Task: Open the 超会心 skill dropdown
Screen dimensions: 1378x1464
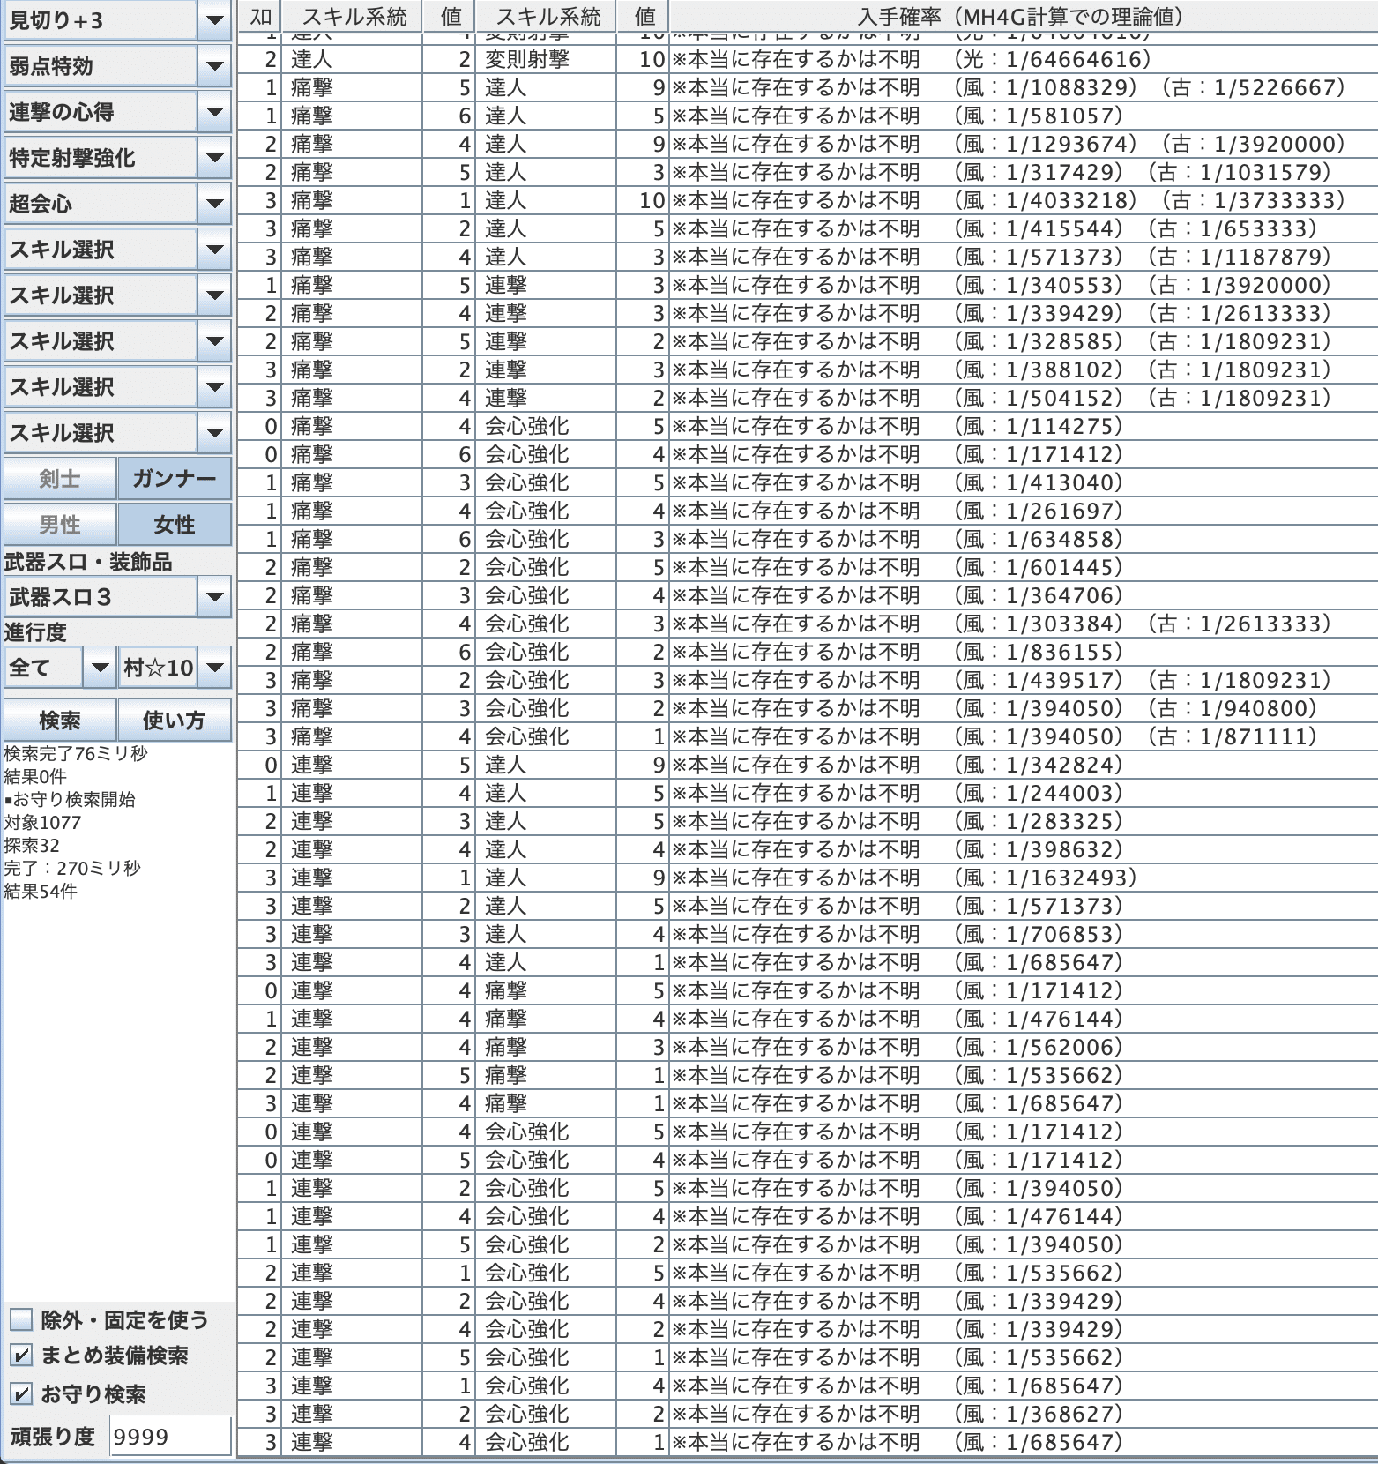Action: (214, 204)
